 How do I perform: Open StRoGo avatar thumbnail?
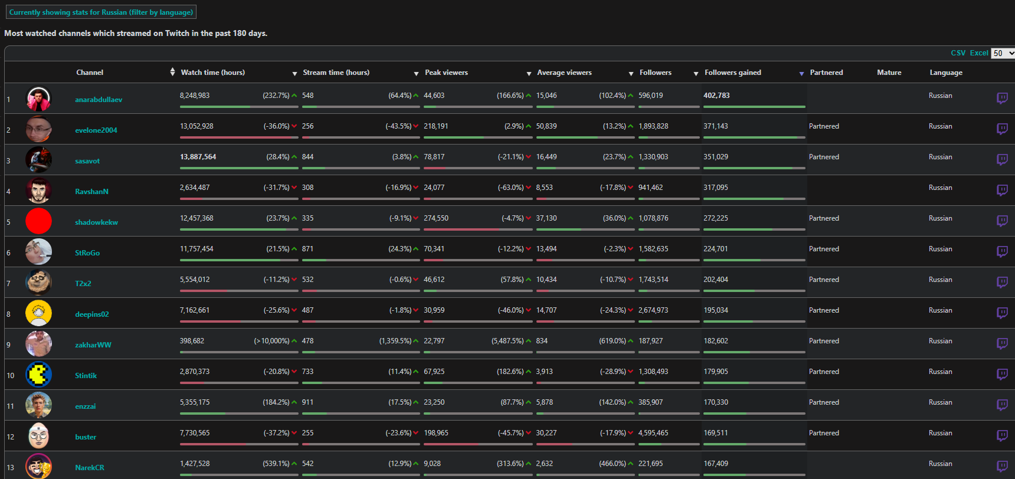38,252
